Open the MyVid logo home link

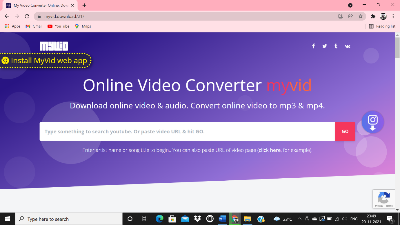click(54, 46)
